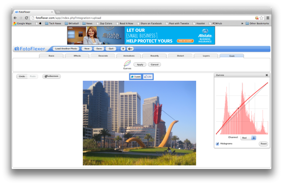Reload the page with refresh icon
This screenshot has height=185, width=283.
click(x=26, y=18)
